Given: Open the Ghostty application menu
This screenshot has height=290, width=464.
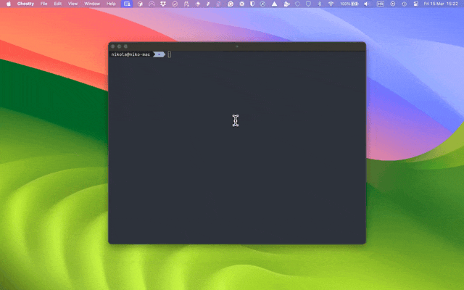Looking at the screenshot, I should pyautogui.click(x=25, y=4).
